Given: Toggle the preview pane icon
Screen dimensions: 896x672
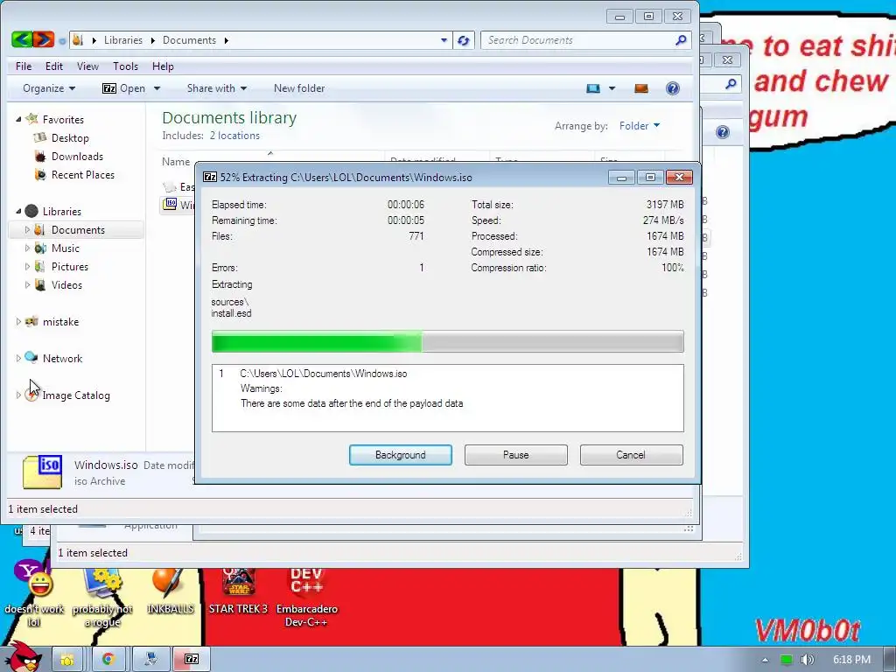Looking at the screenshot, I should point(641,88).
